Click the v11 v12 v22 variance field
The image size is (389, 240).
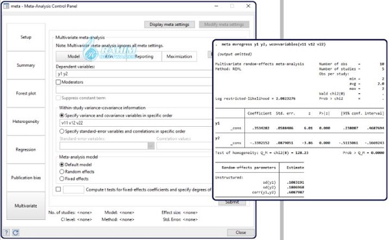coord(136,123)
